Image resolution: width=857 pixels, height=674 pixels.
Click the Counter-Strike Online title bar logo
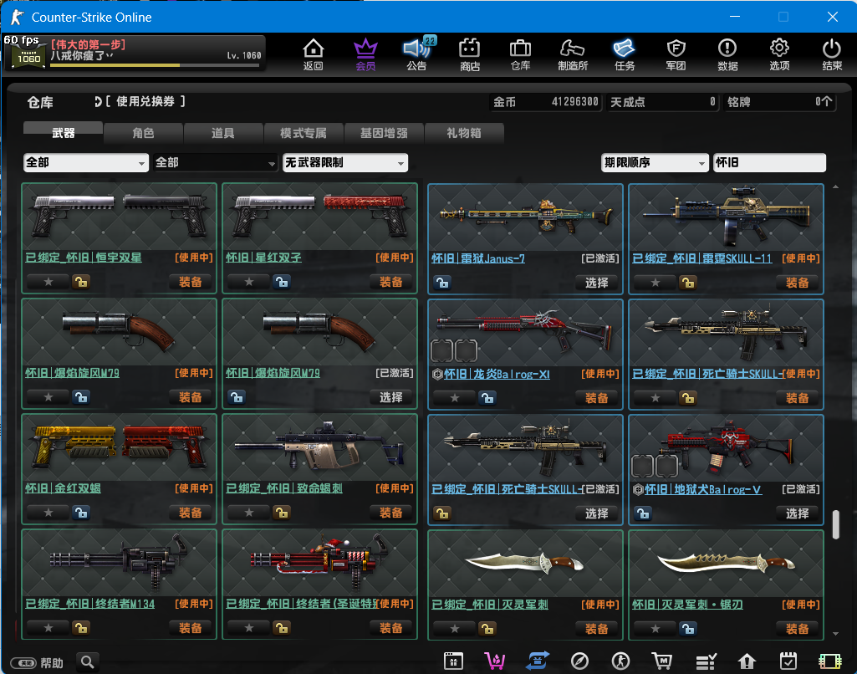pyautogui.click(x=17, y=17)
